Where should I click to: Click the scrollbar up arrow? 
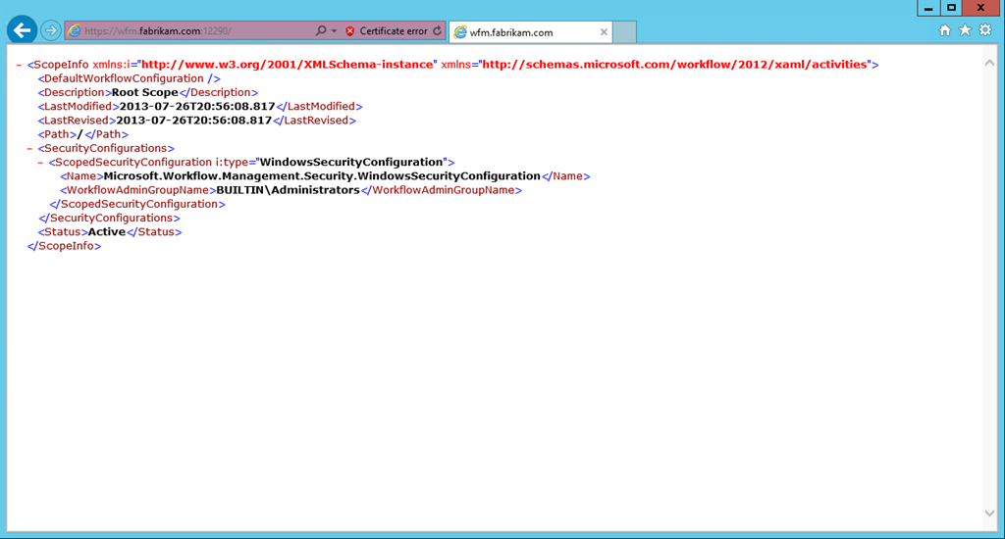point(989,63)
